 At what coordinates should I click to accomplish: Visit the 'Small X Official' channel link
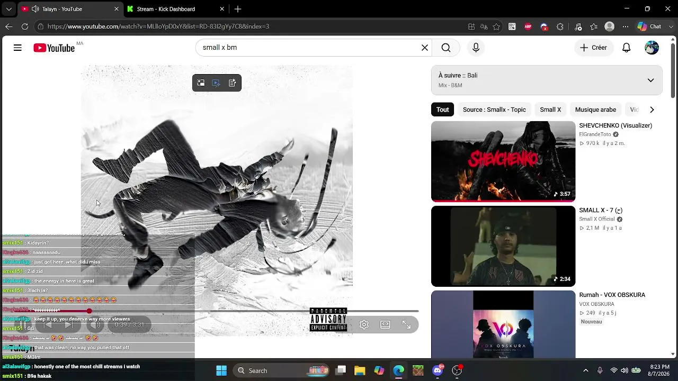tap(597, 219)
